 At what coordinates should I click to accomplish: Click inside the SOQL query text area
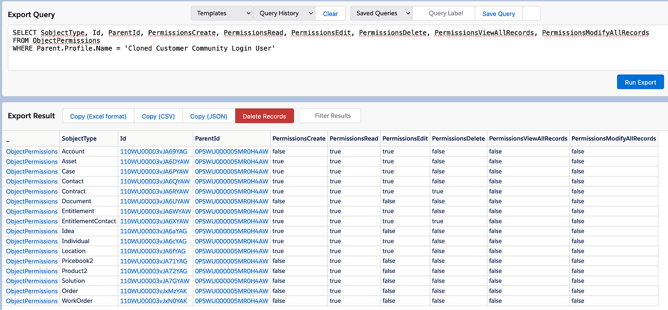[338, 48]
